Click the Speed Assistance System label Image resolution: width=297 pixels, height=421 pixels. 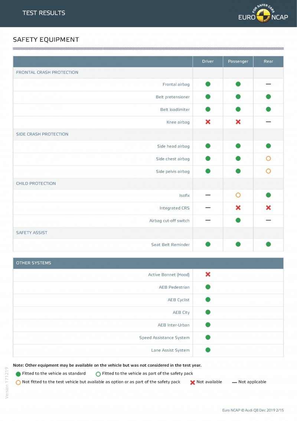[164, 338]
